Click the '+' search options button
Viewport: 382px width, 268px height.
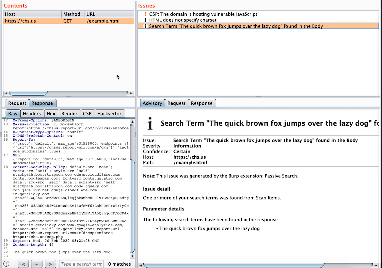(37, 264)
